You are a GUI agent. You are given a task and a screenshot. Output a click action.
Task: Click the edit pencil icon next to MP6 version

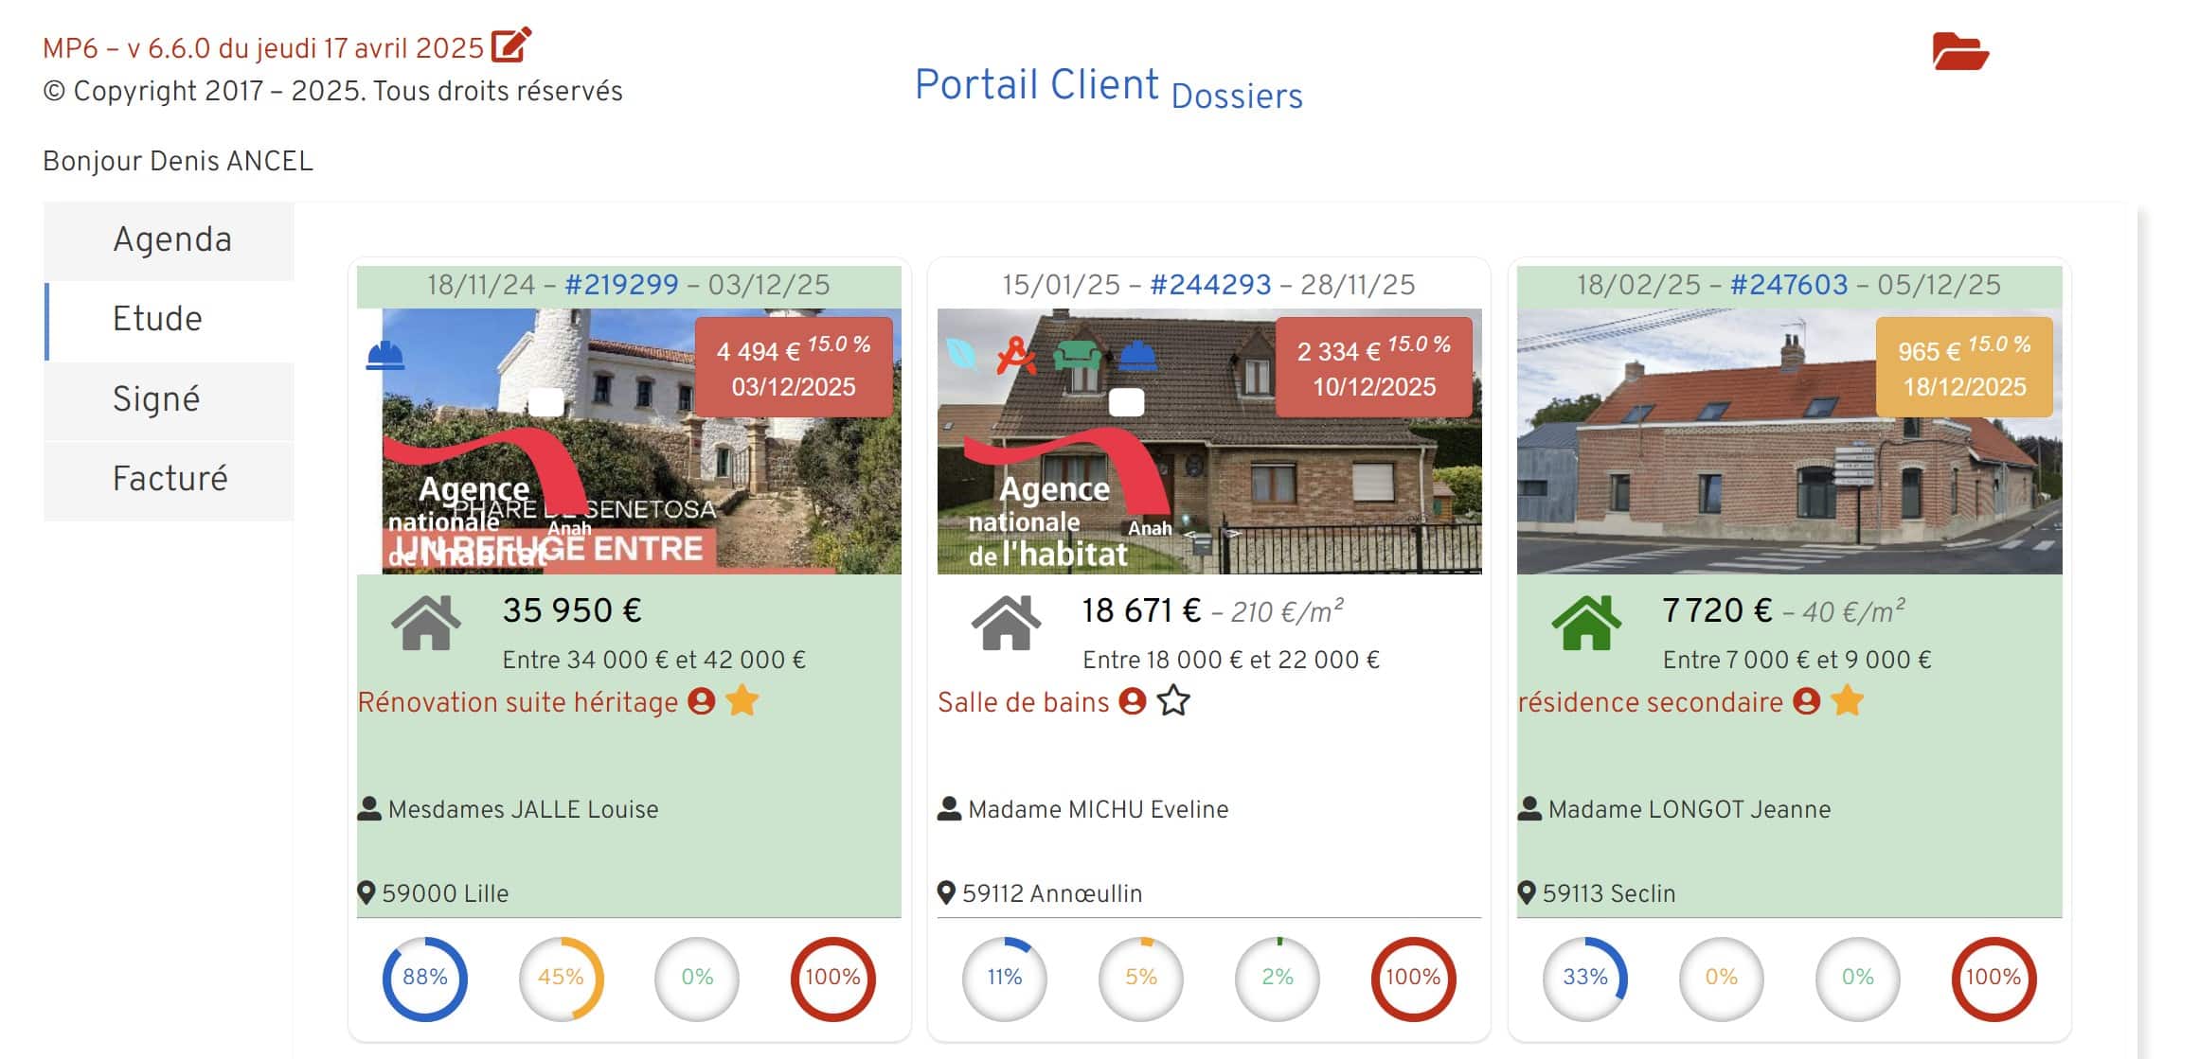pyautogui.click(x=511, y=44)
